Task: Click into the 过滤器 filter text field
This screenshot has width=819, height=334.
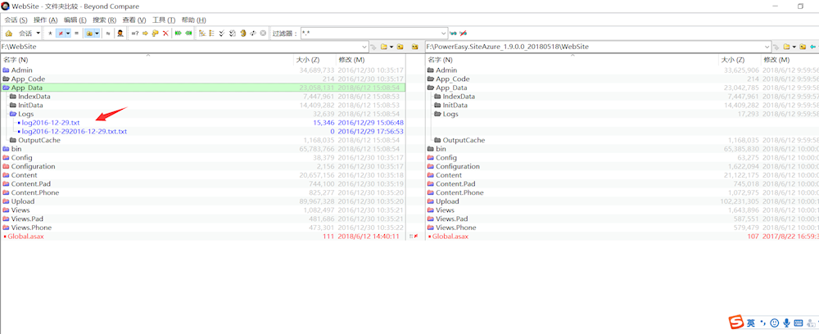Action: [370, 34]
